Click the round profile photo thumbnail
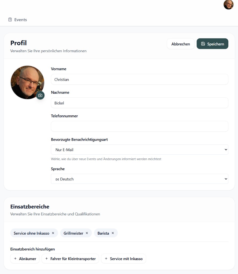Screen dimensions: 238x274 [27, 82]
